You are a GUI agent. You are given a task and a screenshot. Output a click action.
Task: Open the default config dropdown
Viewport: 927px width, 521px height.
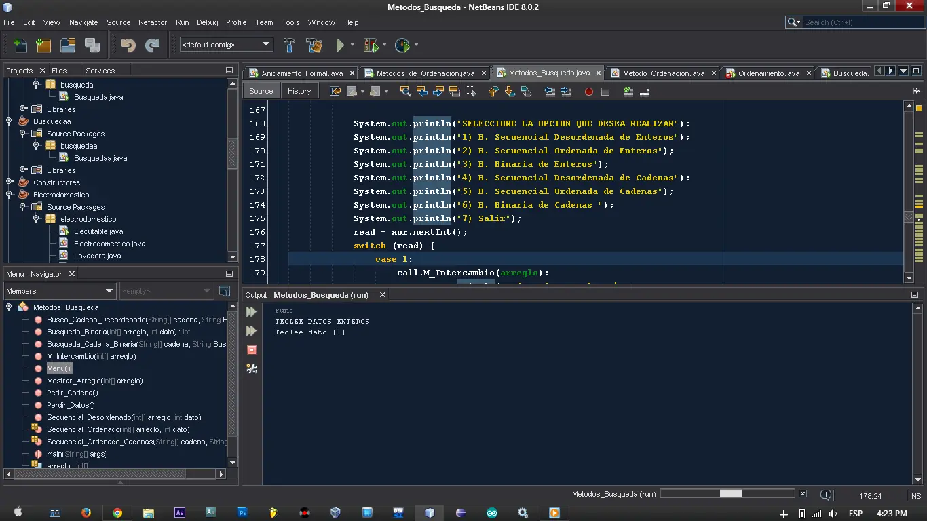pos(226,45)
